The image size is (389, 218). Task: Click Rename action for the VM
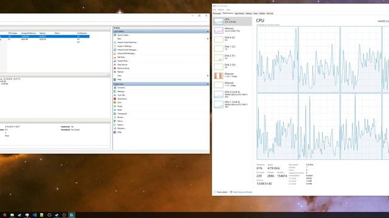122,128
